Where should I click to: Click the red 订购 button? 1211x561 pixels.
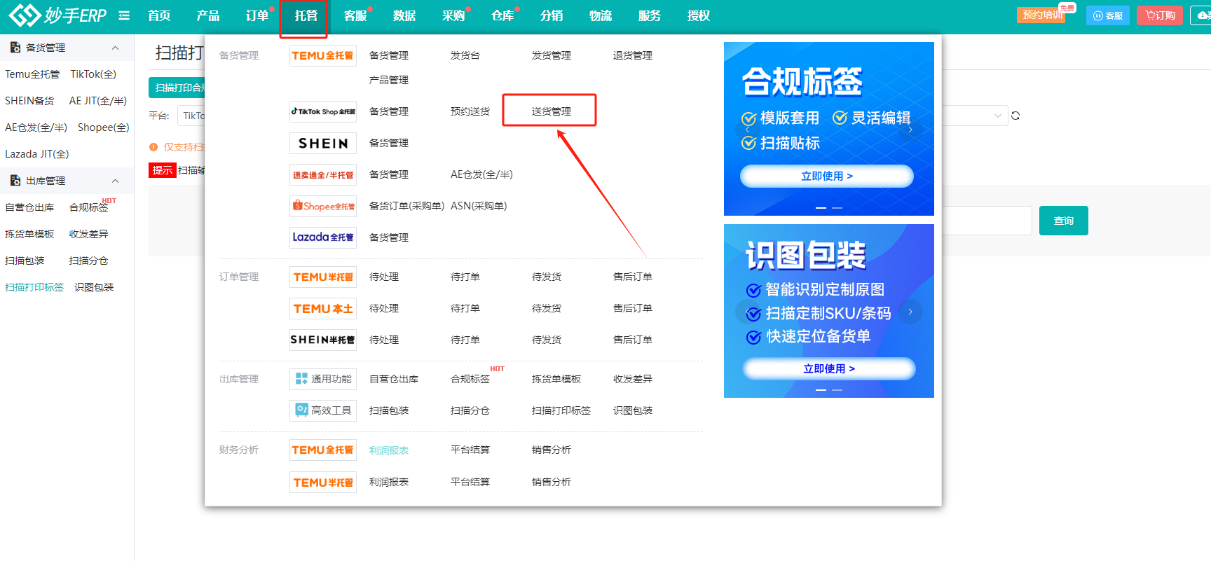click(x=1160, y=15)
